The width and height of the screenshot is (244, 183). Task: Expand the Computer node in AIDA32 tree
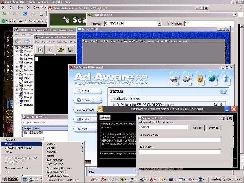pos(17,51)
